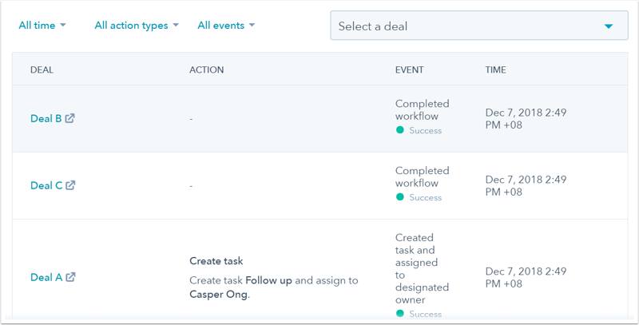Expand the All events filter dropdown

point(226,26)
